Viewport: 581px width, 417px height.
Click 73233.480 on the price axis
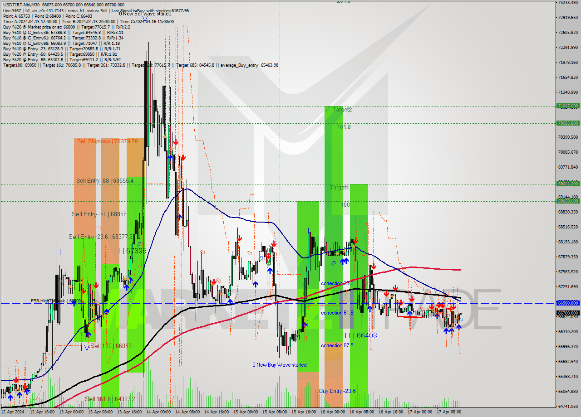tap(568, 3)
